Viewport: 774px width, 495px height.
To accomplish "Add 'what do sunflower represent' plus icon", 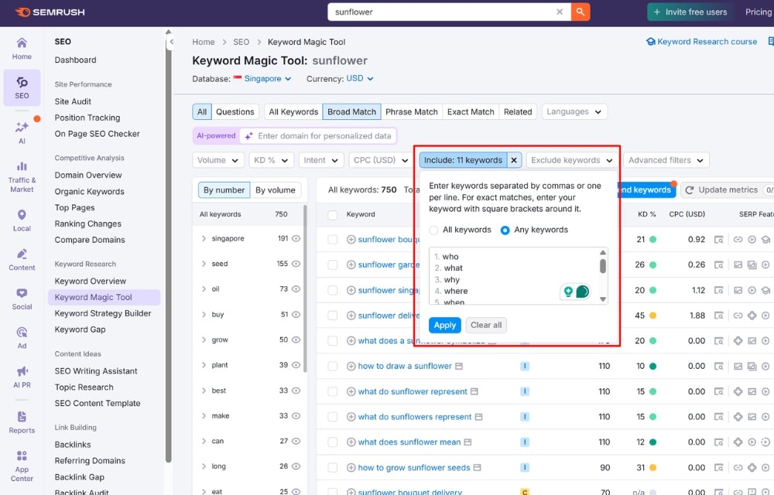I will point(351,391).
